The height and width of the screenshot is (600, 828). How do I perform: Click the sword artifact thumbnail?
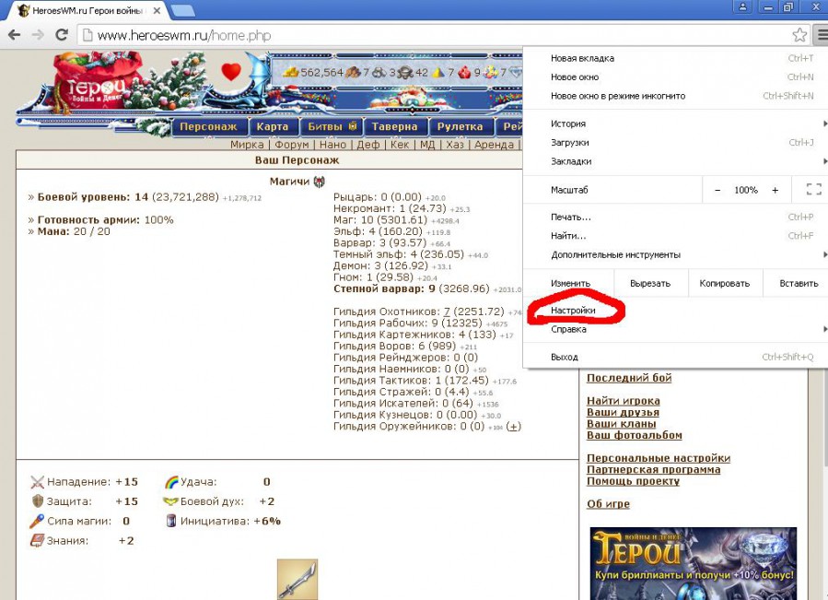(x=297, y=580)
